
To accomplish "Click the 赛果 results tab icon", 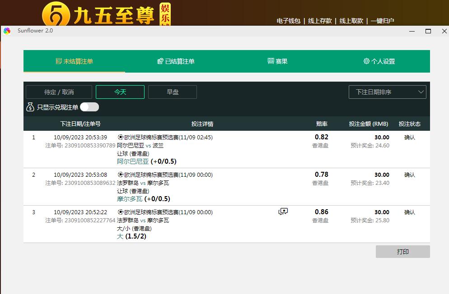I will [x=271, y=61].
